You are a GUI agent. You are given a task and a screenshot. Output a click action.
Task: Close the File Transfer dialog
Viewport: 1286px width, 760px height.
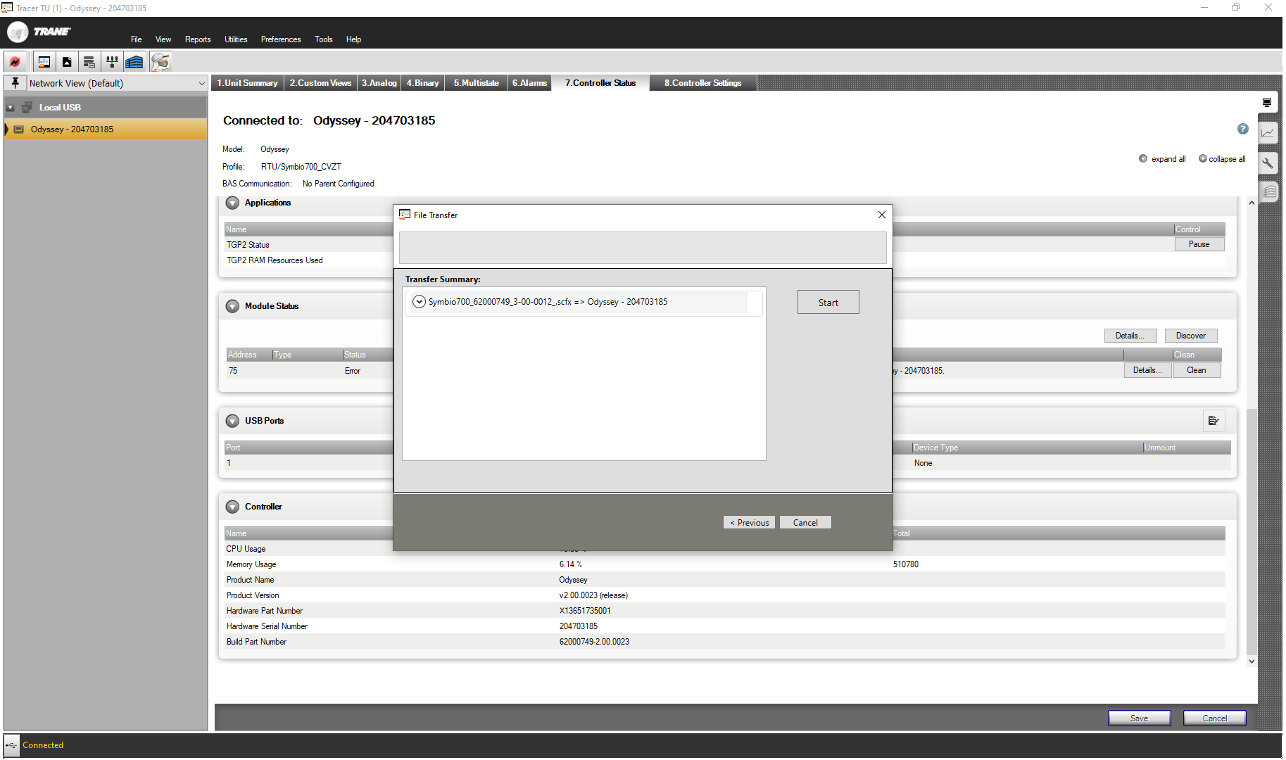coord(881,215)
